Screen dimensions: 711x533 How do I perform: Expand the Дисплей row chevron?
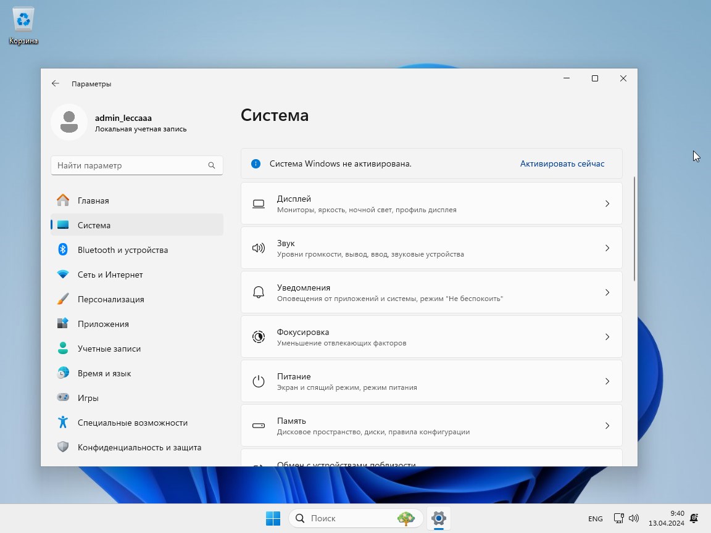click(x=607, y=204)
